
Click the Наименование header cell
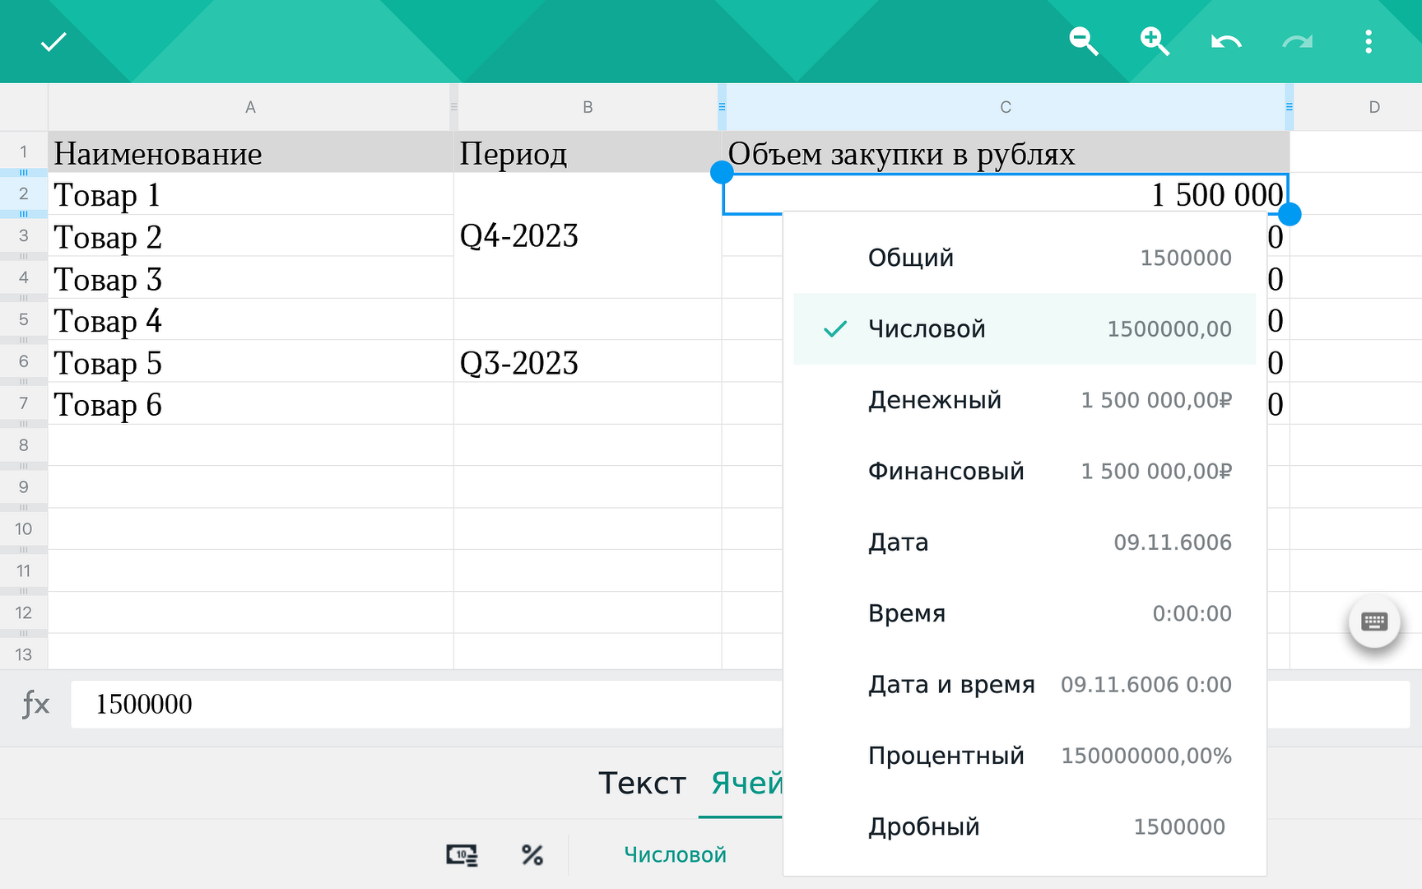pyautogui.click(x=251, y=152)
